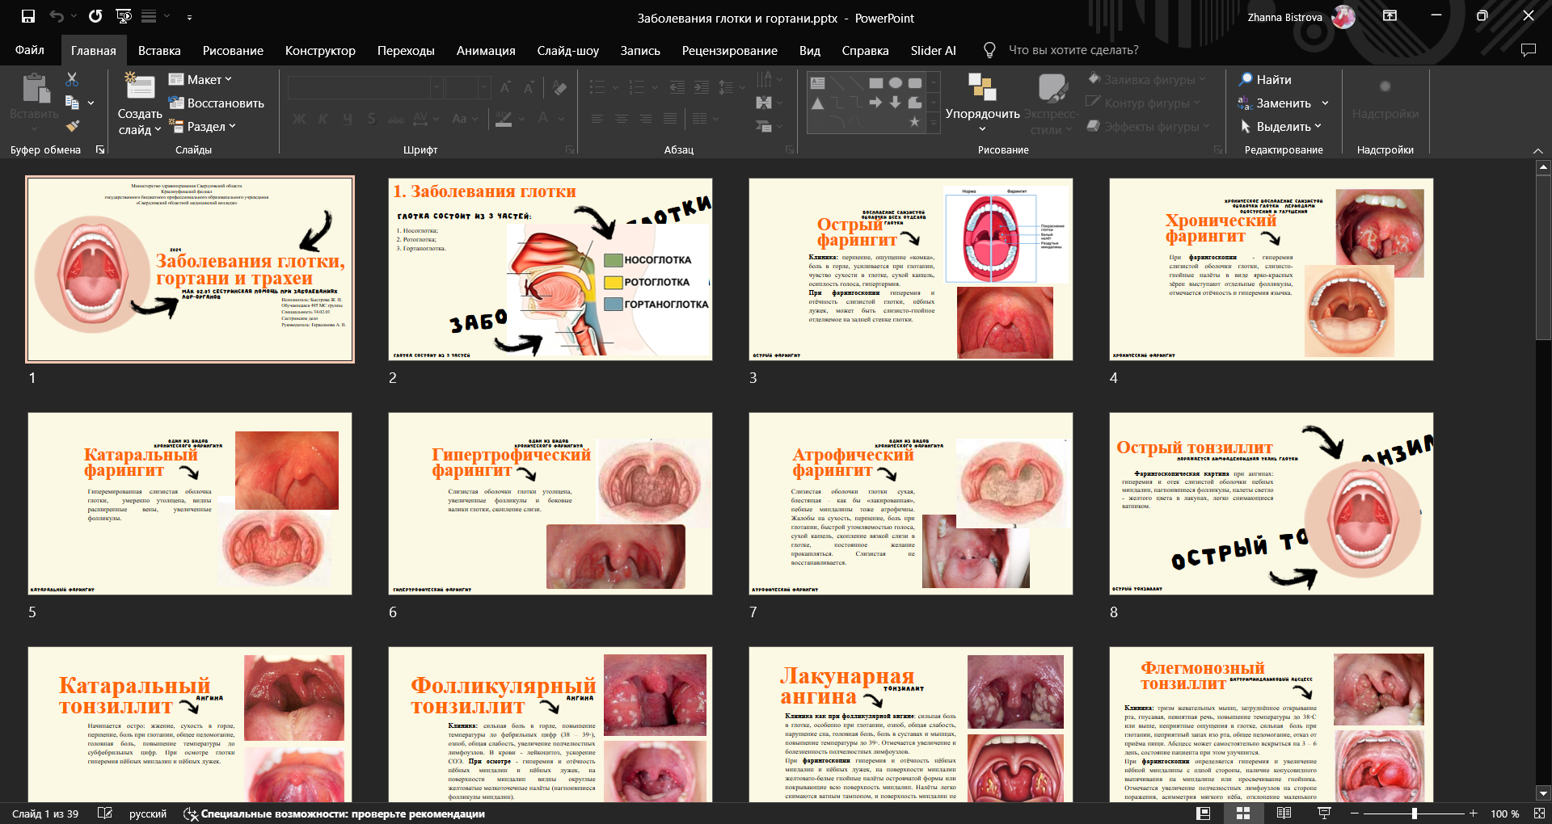
Task: Switch to Normal view icon
Action: tap(1203, 813)
